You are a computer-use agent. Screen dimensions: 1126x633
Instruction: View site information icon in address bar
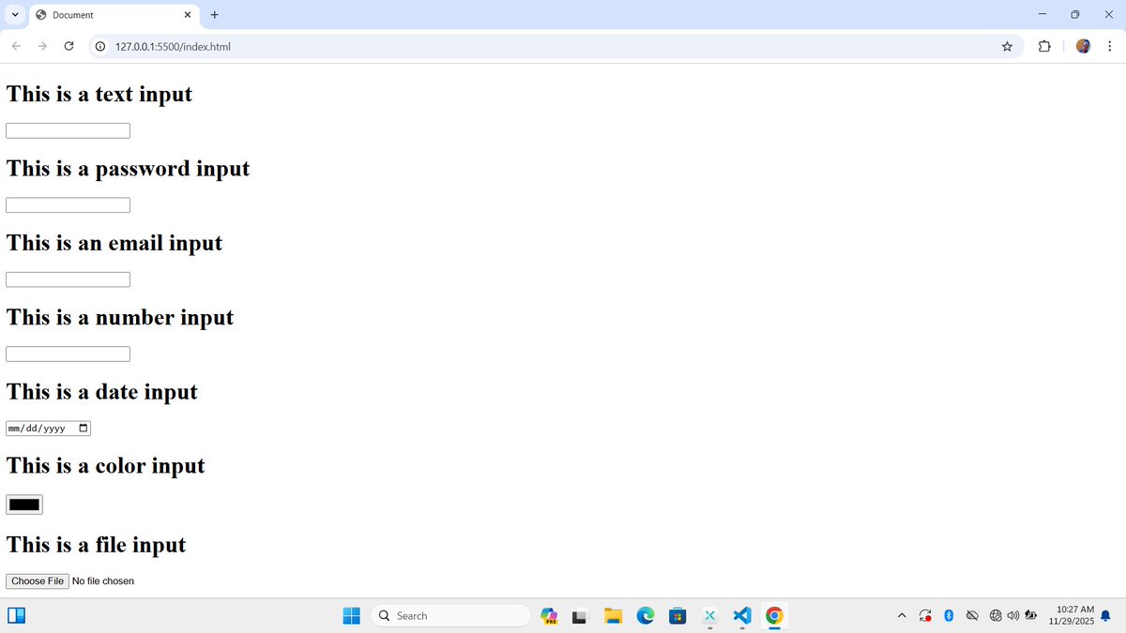point(99,46)
